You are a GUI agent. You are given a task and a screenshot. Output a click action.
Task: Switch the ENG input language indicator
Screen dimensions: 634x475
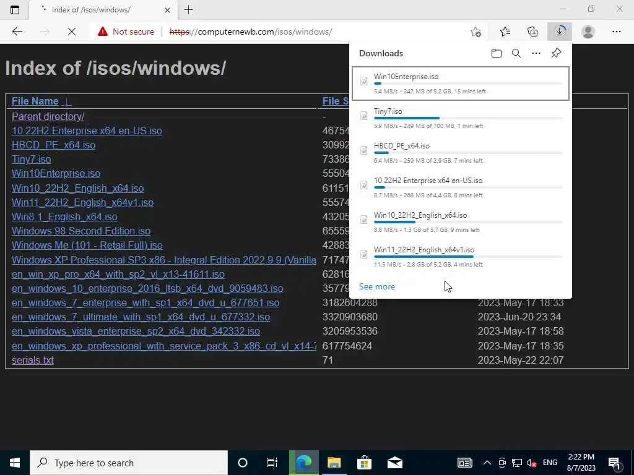click(x=550, y=463)
